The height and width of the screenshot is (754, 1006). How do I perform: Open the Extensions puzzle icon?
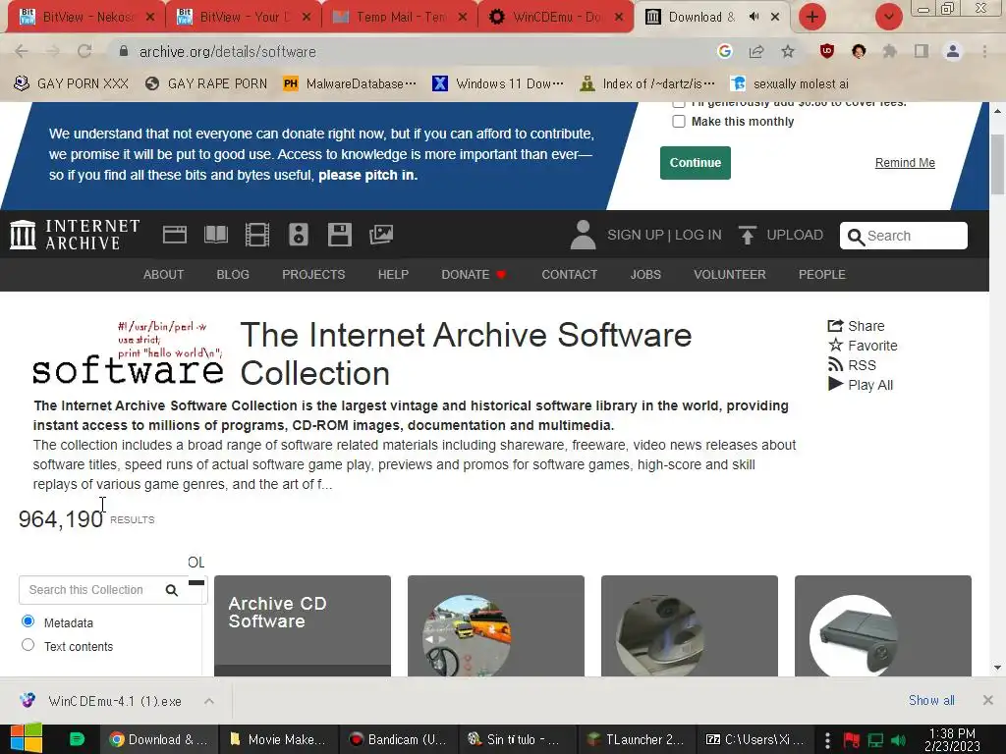click(889, 51)
